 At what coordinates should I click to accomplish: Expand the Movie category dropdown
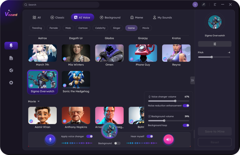[x=39, y=101]
